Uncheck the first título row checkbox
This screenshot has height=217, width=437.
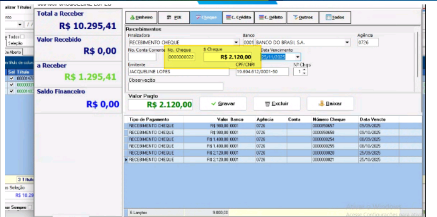[12, 78]
